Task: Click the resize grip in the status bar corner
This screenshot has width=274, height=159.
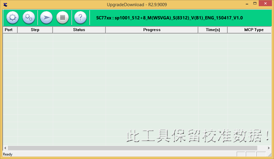Action: (270, 155)
